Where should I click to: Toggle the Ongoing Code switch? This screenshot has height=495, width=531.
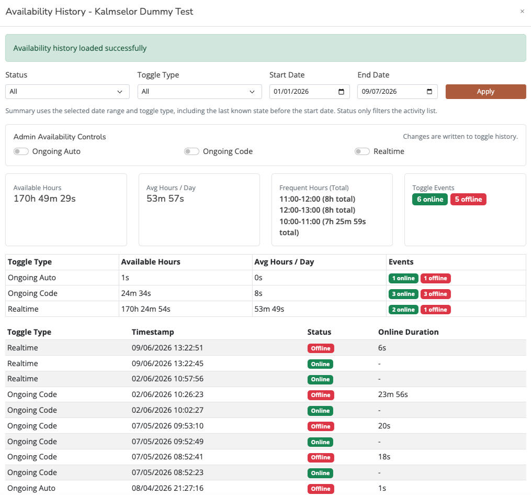pyautogui.click(x=191, y=151)
